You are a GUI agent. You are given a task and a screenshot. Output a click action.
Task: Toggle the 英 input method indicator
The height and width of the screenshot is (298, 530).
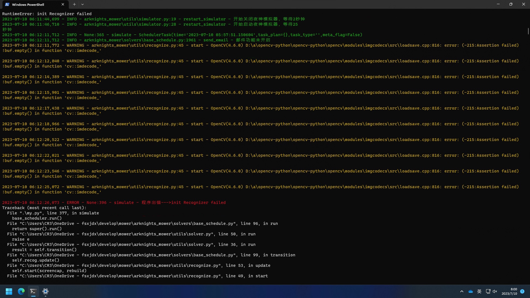(479, 291)
